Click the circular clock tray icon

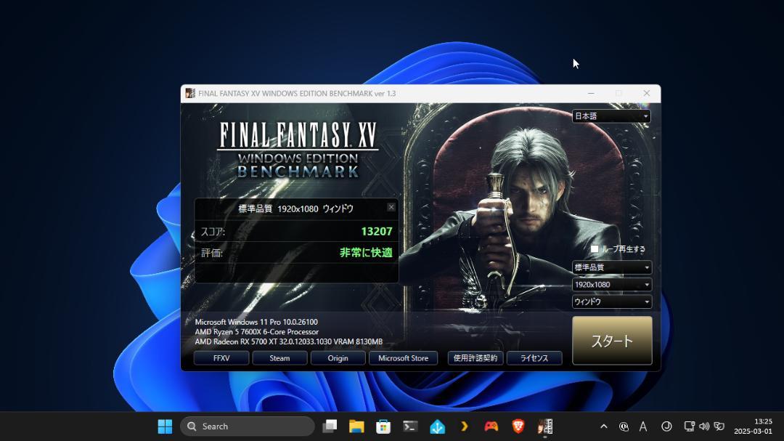tap(666, 426)
